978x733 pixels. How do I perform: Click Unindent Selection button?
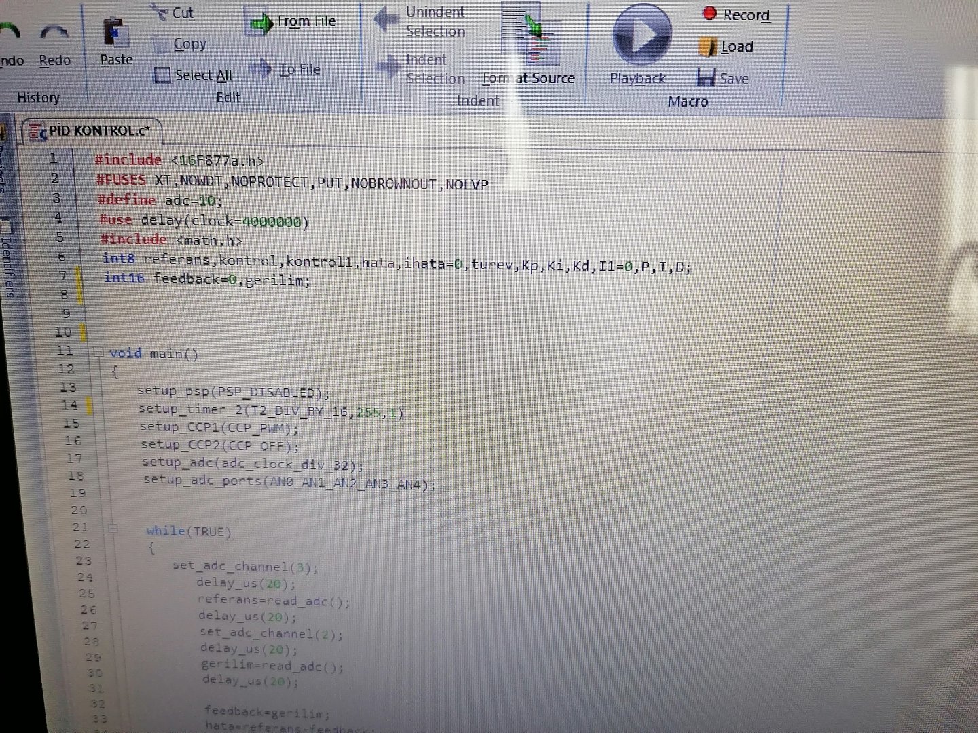coord(387,20)
